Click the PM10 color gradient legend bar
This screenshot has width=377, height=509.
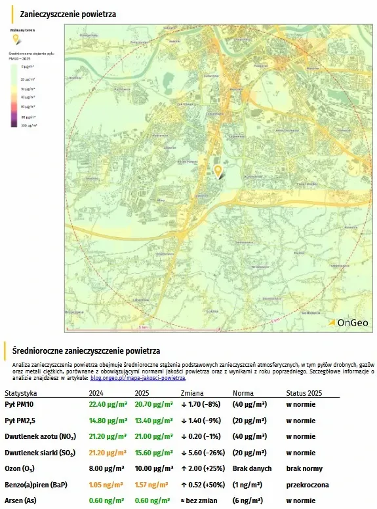click(14, 96)
